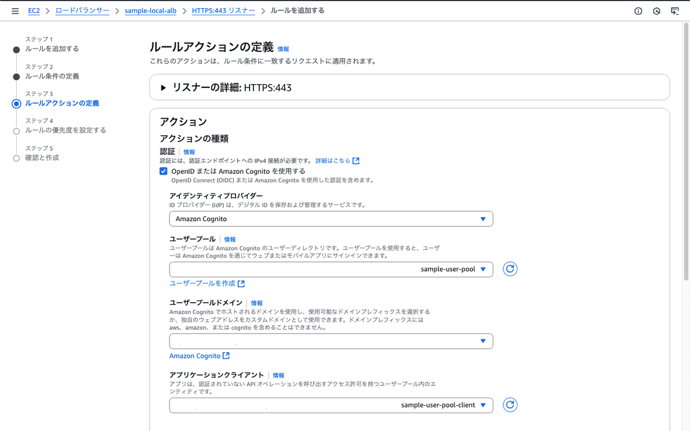The width and height of the screenshot is (690, 431).
Task: Open the CloudShell monitor icon in top bar
Action: (675, 11)
